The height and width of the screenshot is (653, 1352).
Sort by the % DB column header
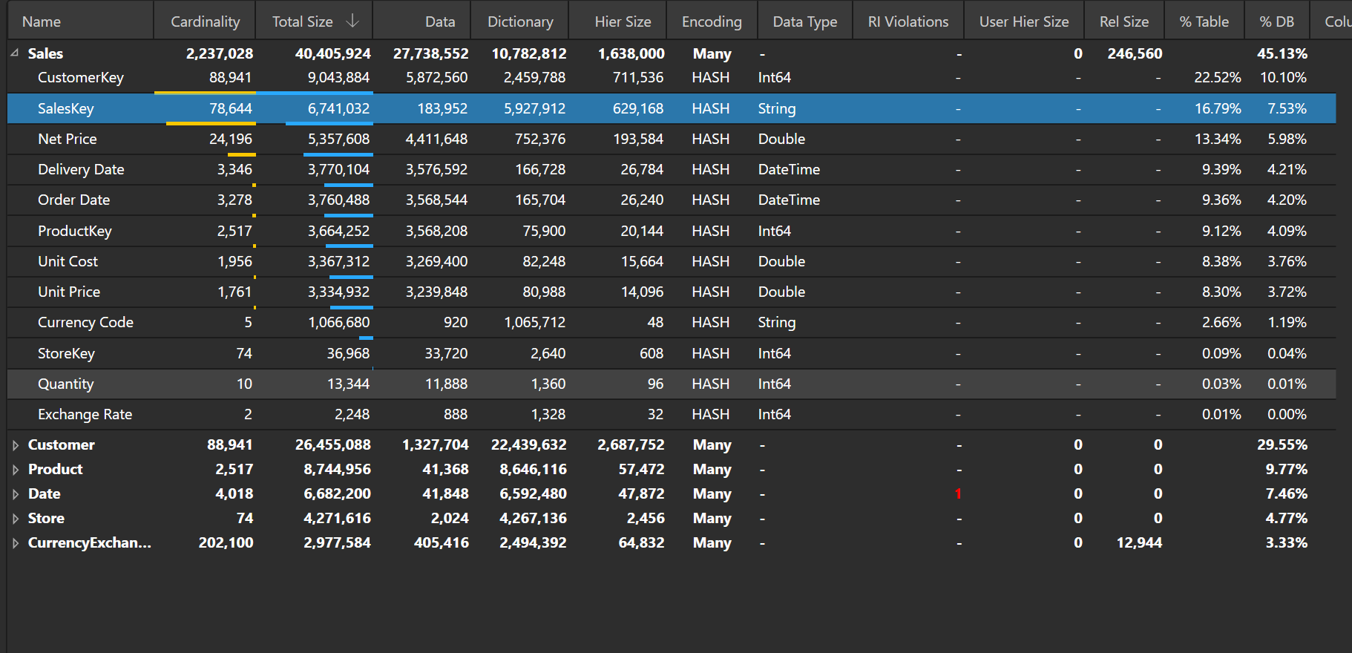click(x=1276, y=22)
